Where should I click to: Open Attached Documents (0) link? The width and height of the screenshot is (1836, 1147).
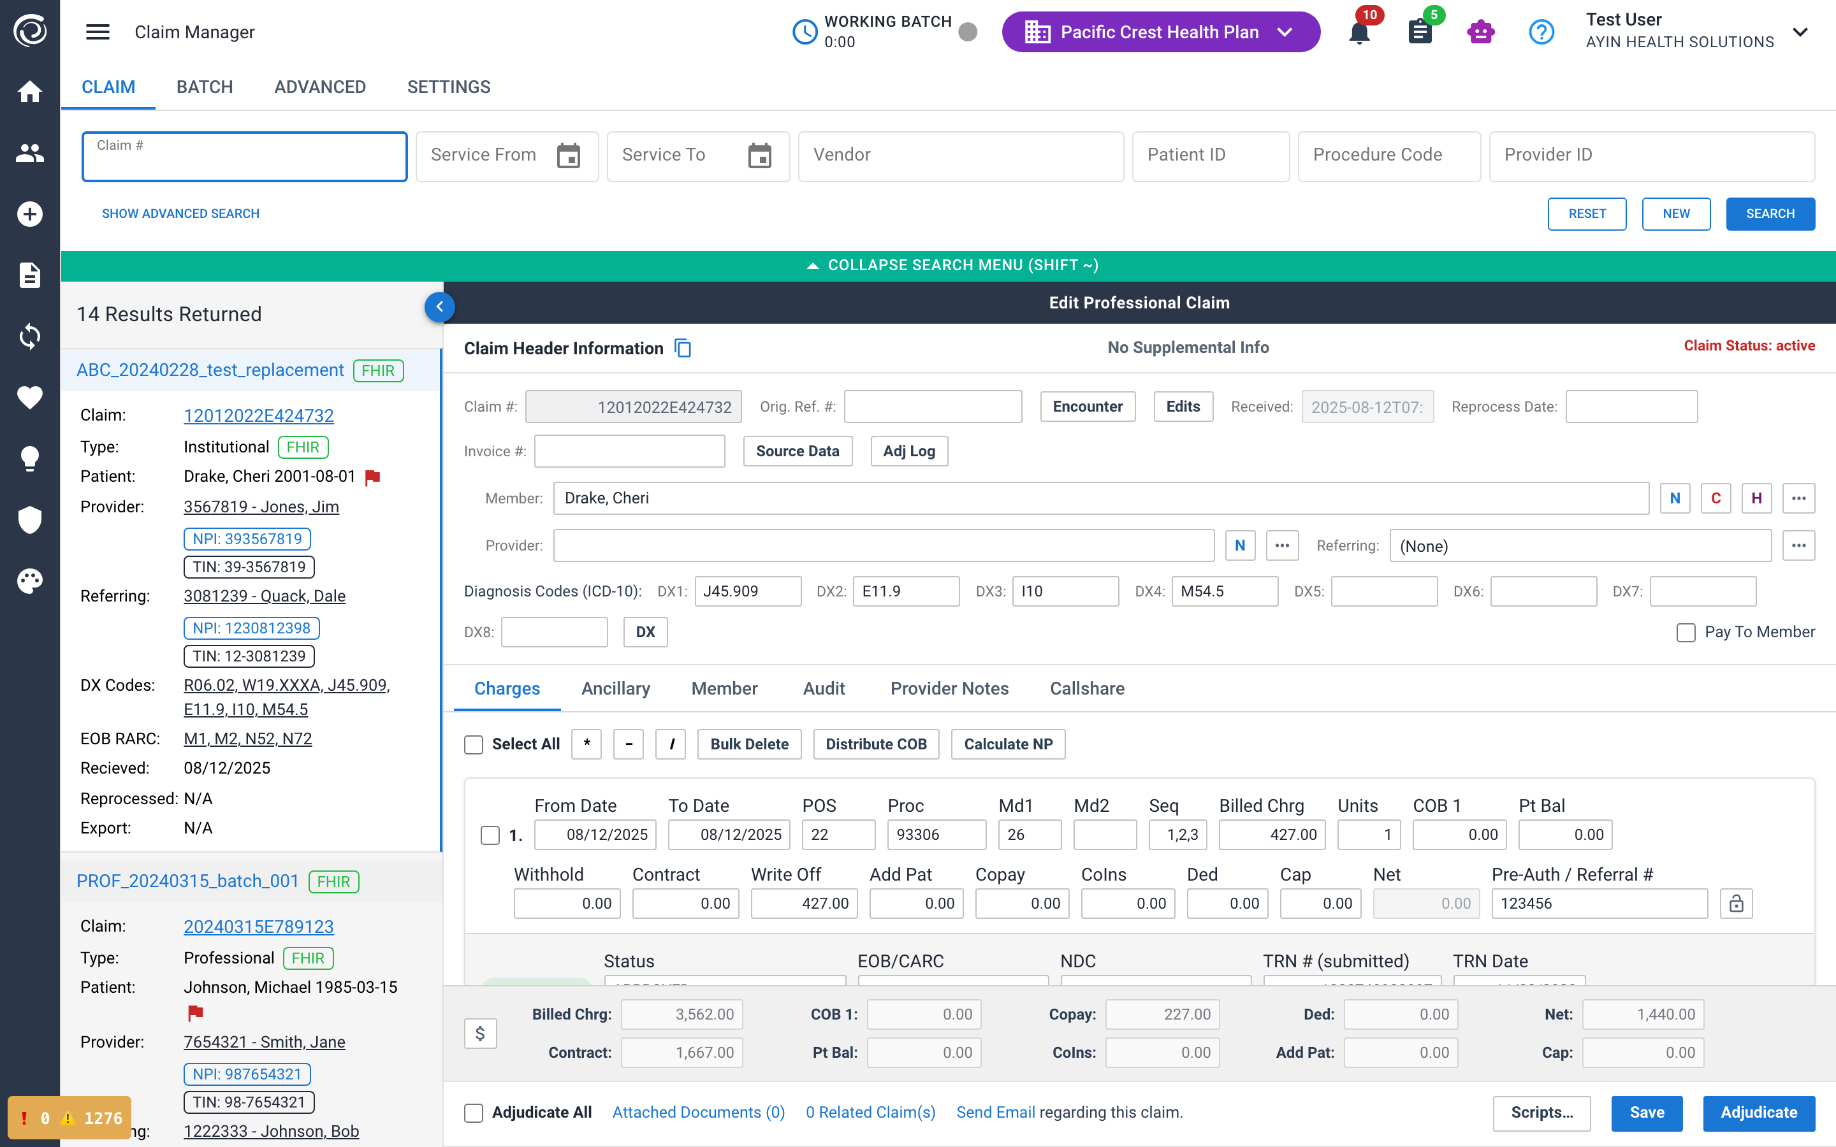pos(698,1113)
